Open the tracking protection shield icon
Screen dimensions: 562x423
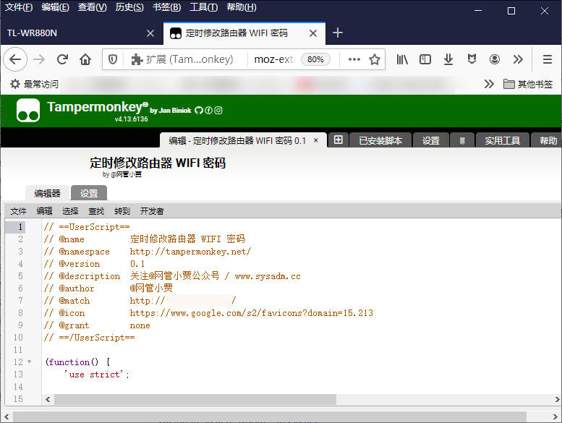pyautogui.click(x=113, y=59)
